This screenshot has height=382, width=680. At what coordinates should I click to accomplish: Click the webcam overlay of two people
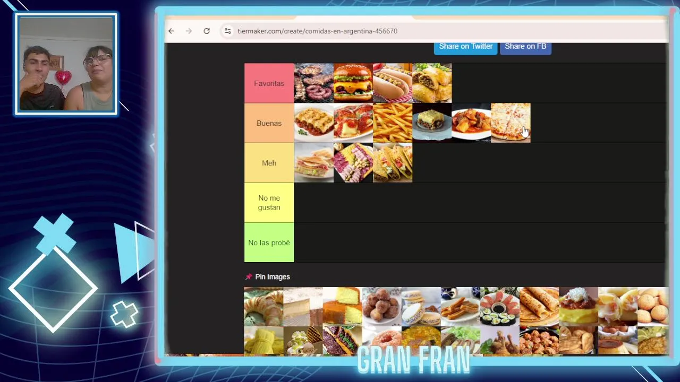tap(66, 64)
